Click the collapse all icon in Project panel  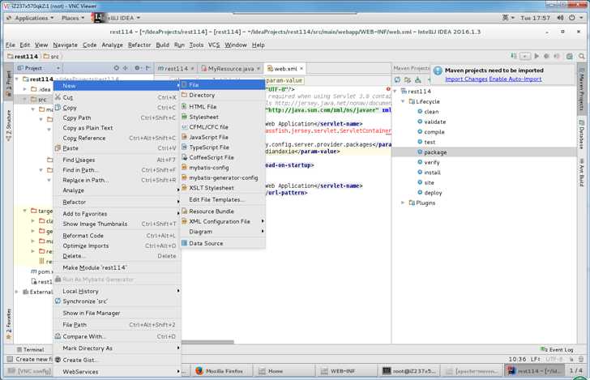click(x=126, y=68)
